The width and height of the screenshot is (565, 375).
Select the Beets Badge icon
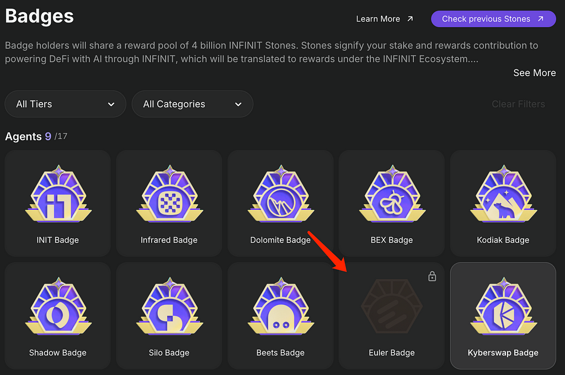(x=281, y=306)
